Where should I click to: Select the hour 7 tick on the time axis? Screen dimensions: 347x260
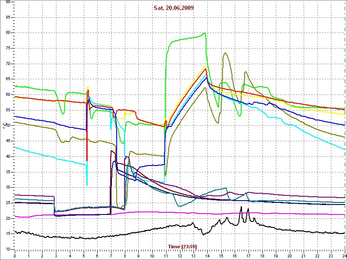click(x=111, y=256)
